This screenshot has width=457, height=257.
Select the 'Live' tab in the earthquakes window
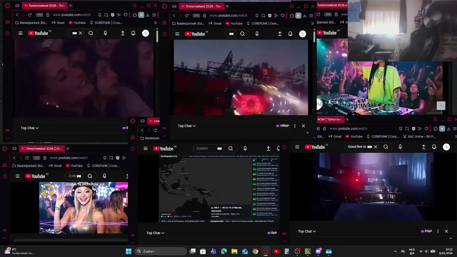point(154,121)
